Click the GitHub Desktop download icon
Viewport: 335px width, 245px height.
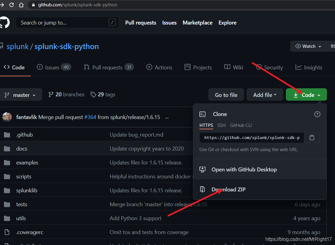tap(202, 169)
